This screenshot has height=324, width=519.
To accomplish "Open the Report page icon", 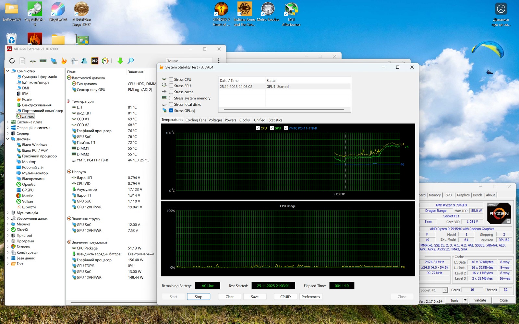I will click(22, 61).
